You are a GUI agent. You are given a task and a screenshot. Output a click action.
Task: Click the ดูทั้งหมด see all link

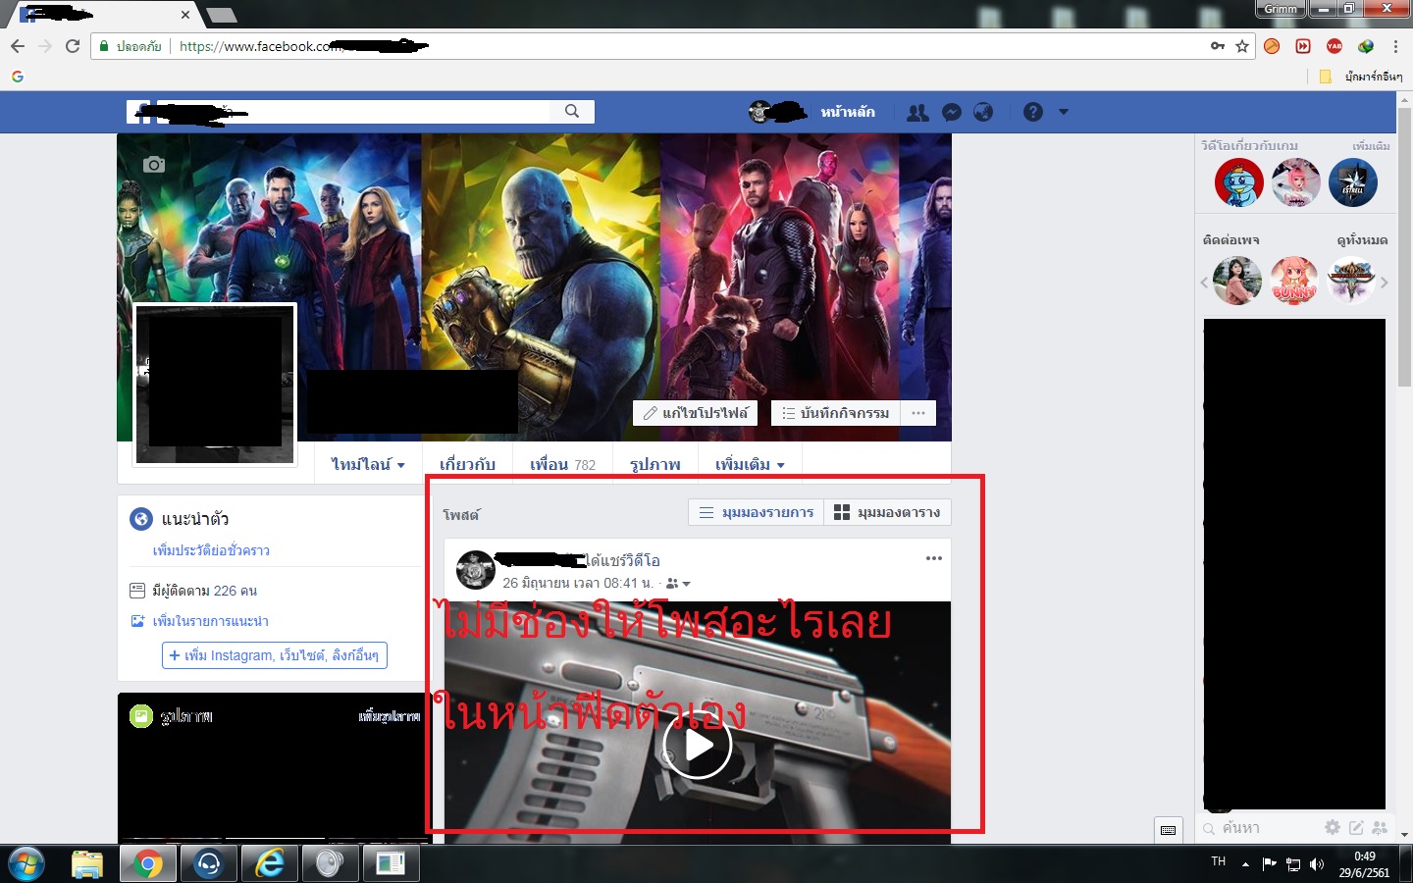tap(1362, 239)
